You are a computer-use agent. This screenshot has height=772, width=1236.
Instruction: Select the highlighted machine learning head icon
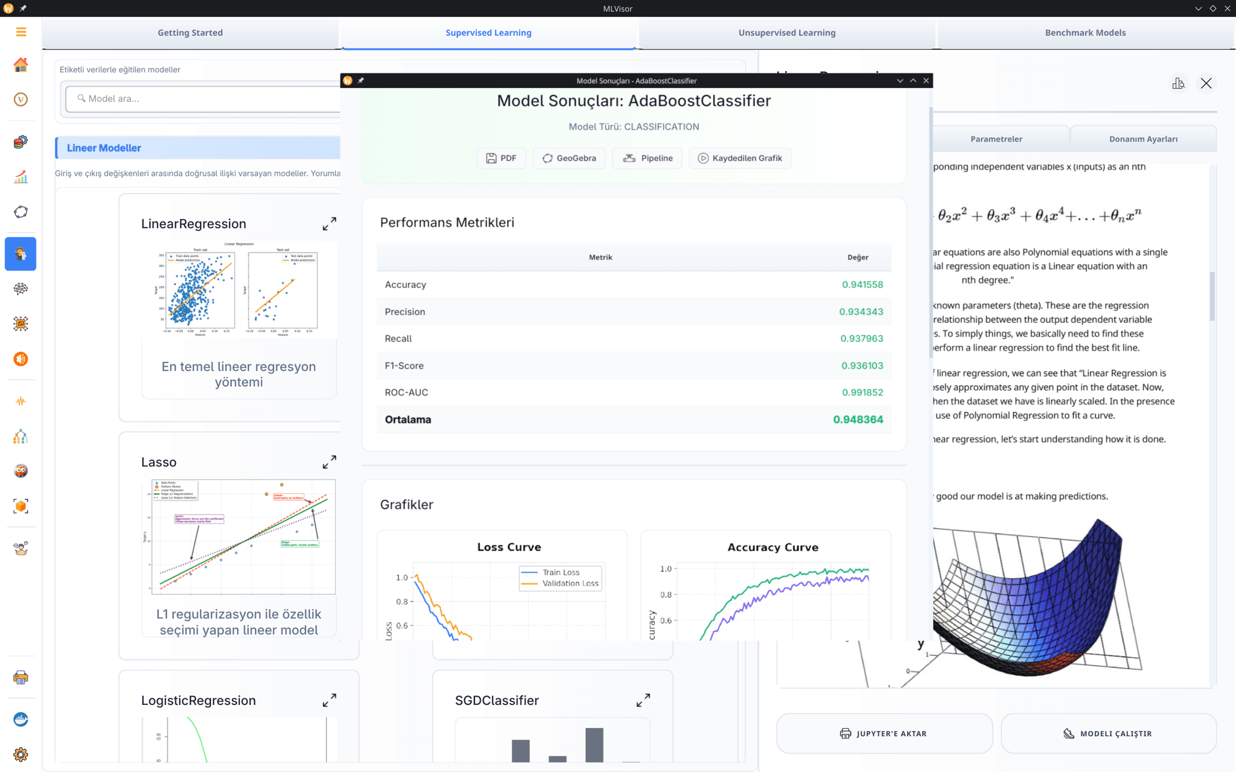tap(21, 254)
